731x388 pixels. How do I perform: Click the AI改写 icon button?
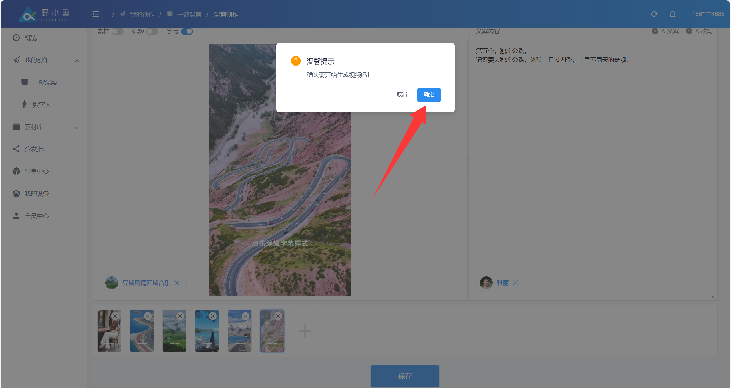[x=700, y=31]
